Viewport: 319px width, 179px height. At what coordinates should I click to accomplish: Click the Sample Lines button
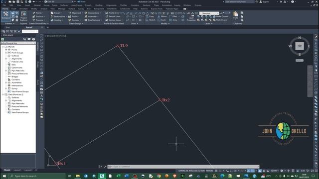tap(113, 16)
